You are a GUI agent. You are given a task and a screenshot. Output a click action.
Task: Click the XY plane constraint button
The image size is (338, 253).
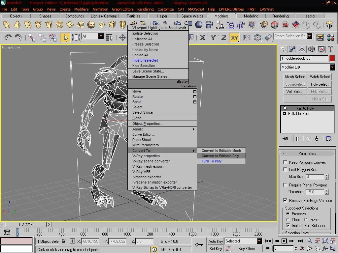coord(235,38)
